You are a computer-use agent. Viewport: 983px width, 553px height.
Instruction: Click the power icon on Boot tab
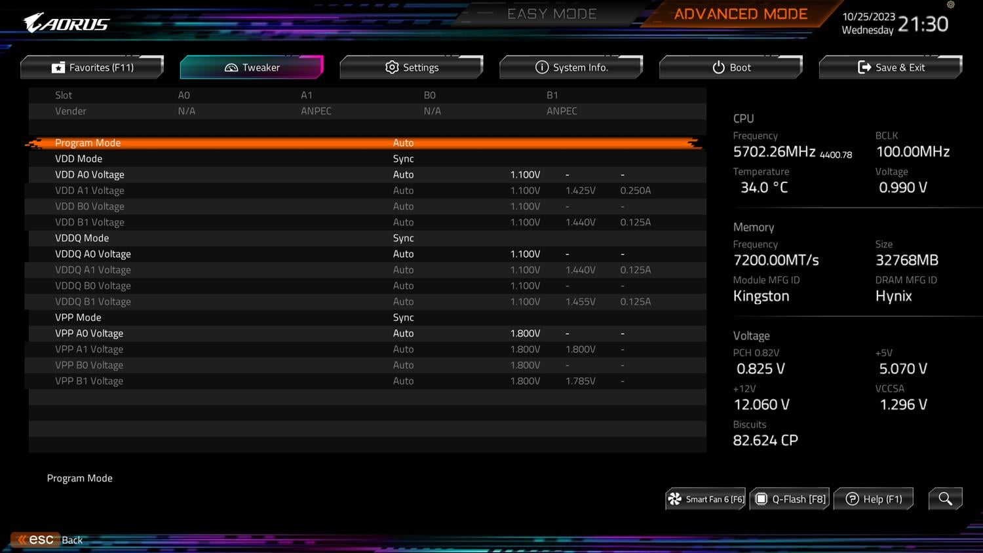[x=718, y=67]
